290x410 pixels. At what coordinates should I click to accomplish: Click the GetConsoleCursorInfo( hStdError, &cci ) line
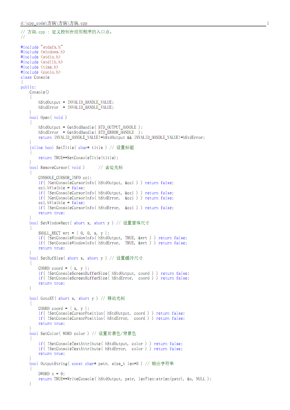(106, 198)
